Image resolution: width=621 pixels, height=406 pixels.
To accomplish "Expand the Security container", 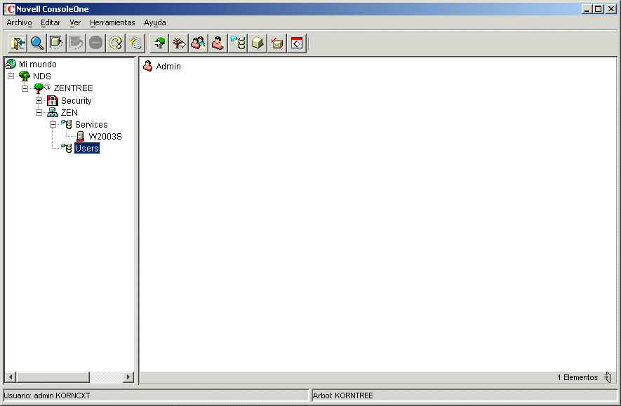I will tap(39, 100).
